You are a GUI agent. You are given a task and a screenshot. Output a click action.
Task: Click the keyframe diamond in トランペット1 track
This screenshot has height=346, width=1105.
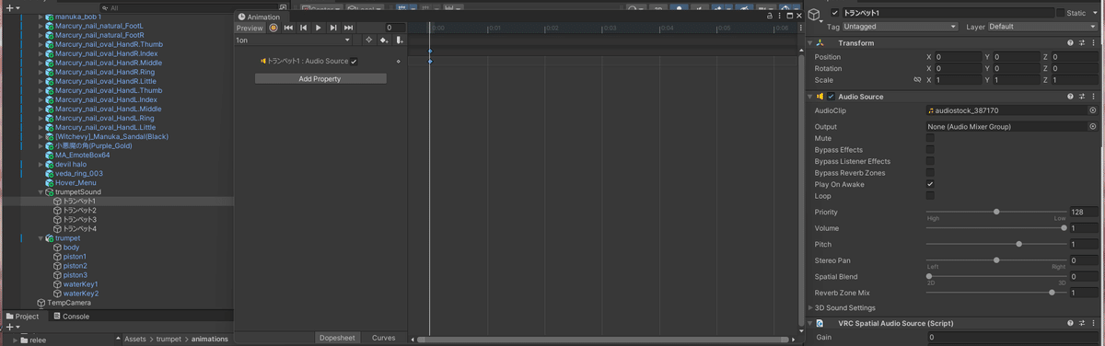pyautogui.click(x=430, y=62)
